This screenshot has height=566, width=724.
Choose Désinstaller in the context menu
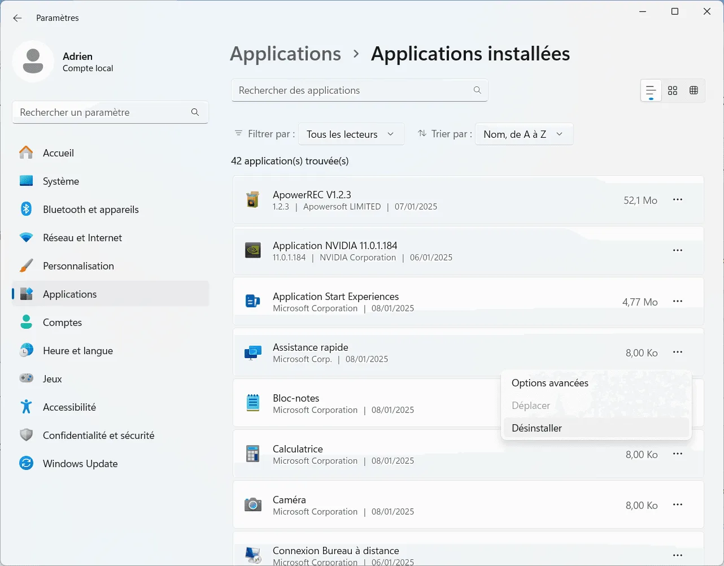tap(596, 428)
